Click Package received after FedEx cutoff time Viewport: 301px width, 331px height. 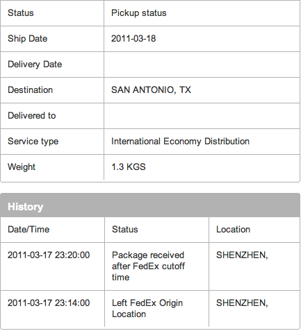click(x=148, y=266)
